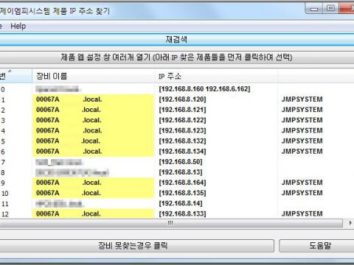The width and height of the screenshot is (354, 265).
Task: Select IP cell [192.168.8.120]
Action: 182,99
